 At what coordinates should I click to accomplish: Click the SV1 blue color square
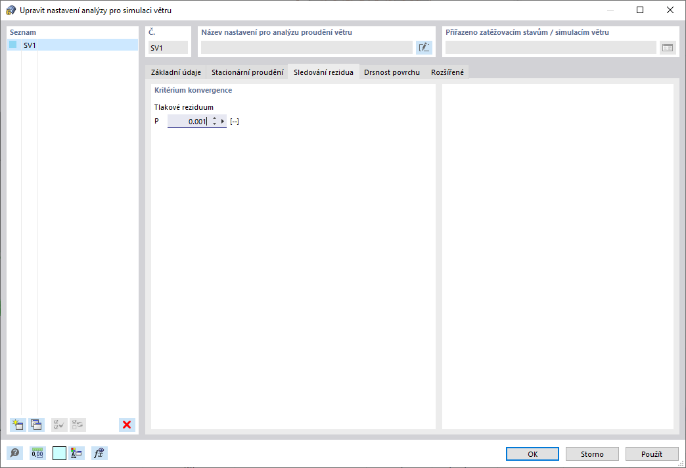click(x=12, y=45)
